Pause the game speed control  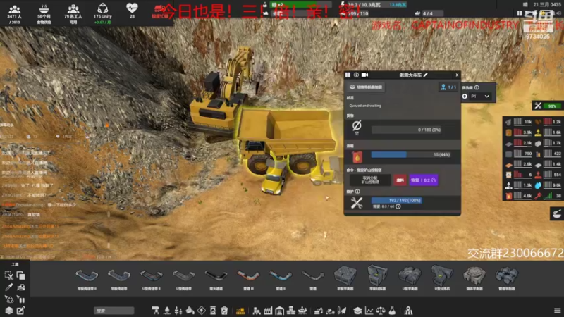[x=520, y=13]
